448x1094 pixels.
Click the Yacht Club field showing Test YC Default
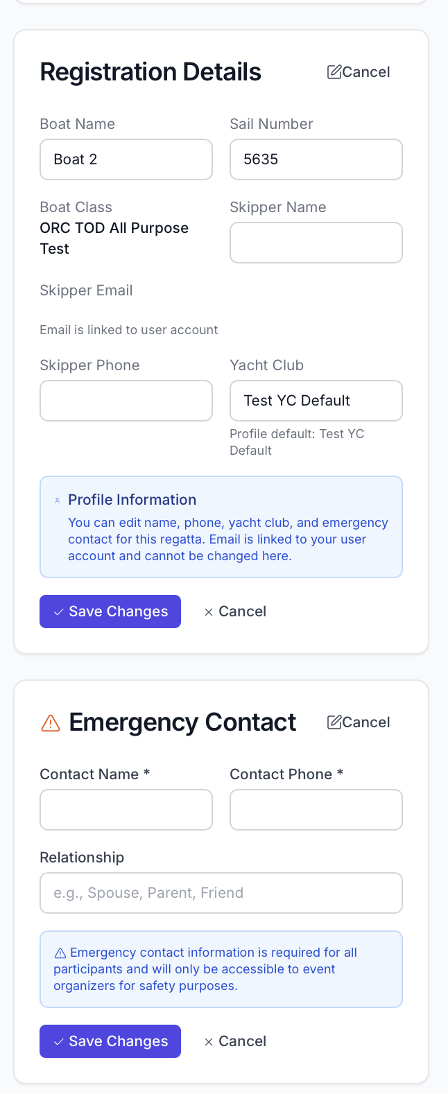click(x=316, y=401)
